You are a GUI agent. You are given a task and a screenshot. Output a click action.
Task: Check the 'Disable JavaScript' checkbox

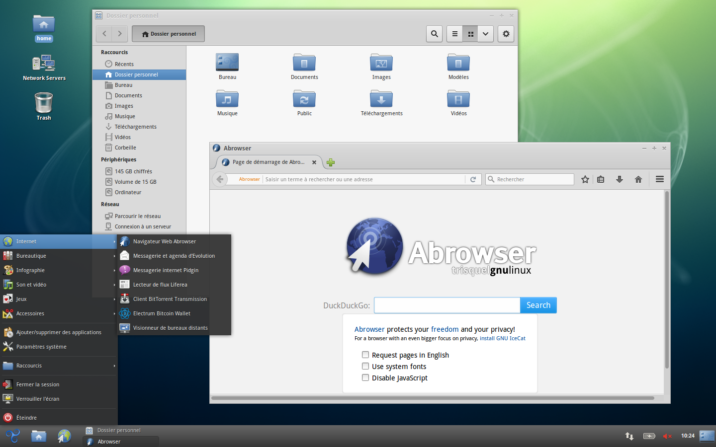365,377
